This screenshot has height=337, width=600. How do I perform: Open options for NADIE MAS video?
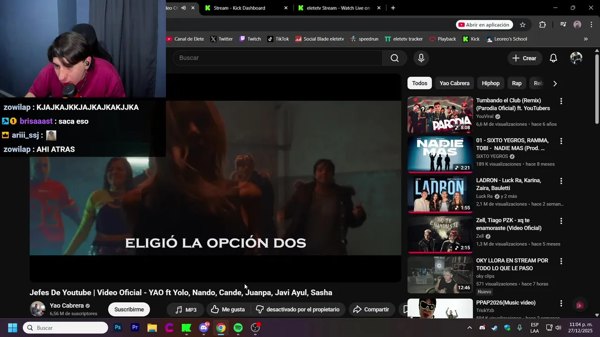click(x=561, y=141)
